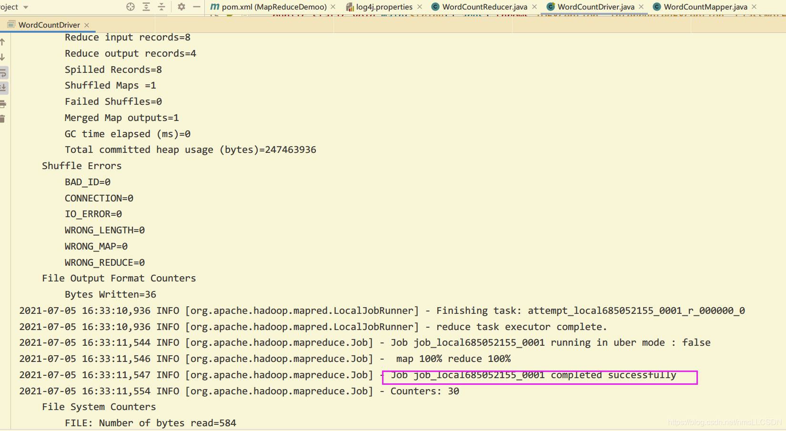Click the 'Reduce input records=8' line

click(x=128, y=38)
